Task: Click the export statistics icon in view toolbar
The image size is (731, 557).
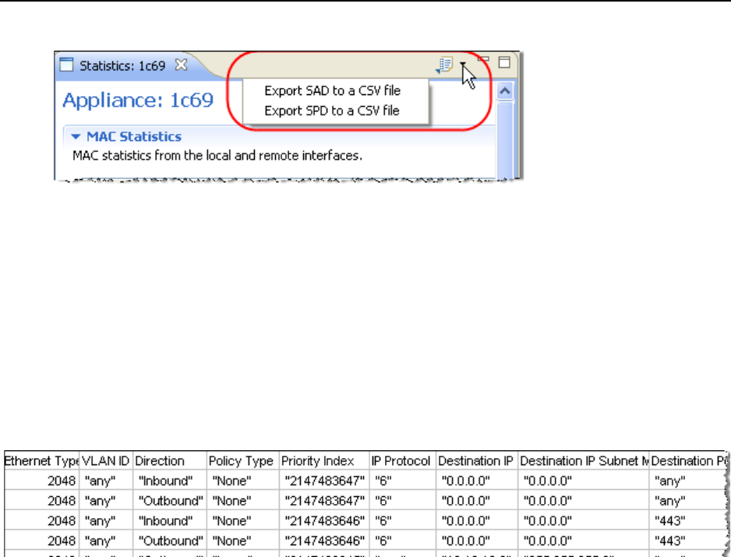Action: pyautogui.click(x=444, y=66)
